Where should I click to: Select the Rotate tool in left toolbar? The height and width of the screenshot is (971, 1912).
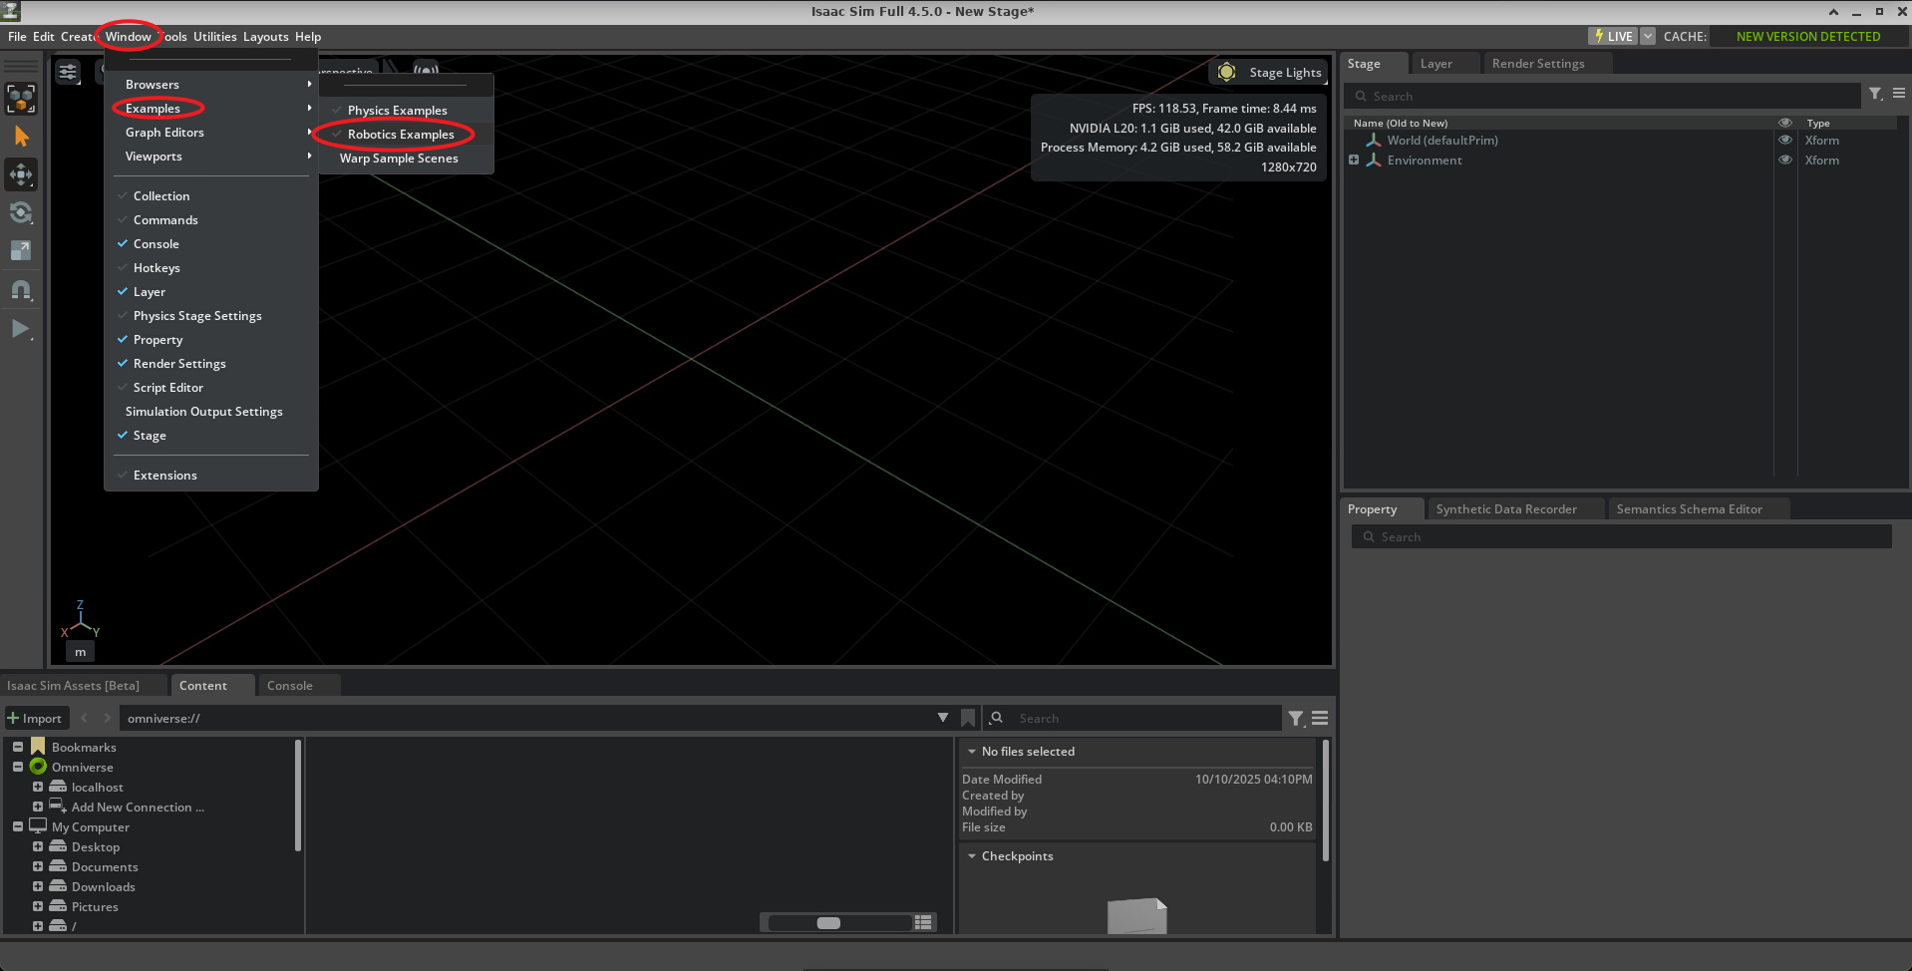(21, 213)
